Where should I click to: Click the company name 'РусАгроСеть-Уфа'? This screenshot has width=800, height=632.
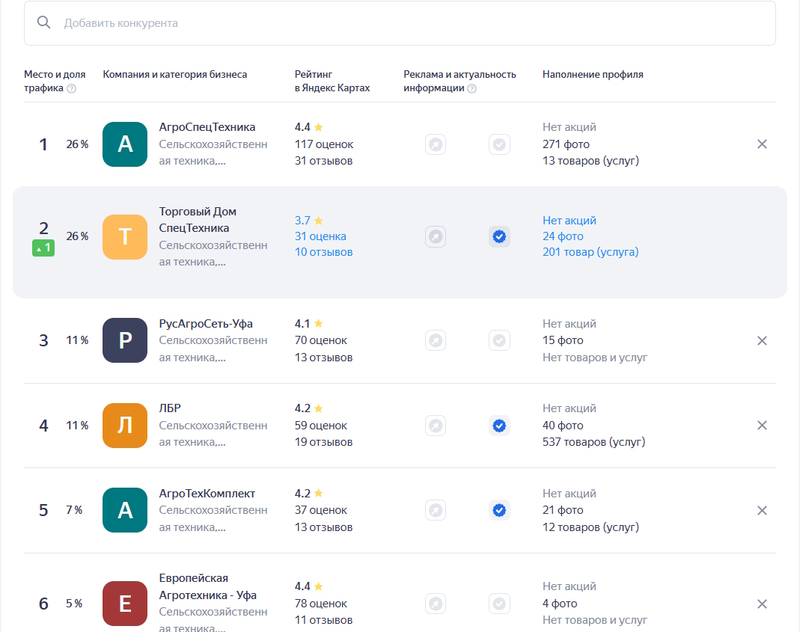point(206,323)
